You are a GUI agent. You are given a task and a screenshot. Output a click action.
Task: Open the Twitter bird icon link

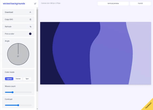pyautogui.click(x=35, y=4)
